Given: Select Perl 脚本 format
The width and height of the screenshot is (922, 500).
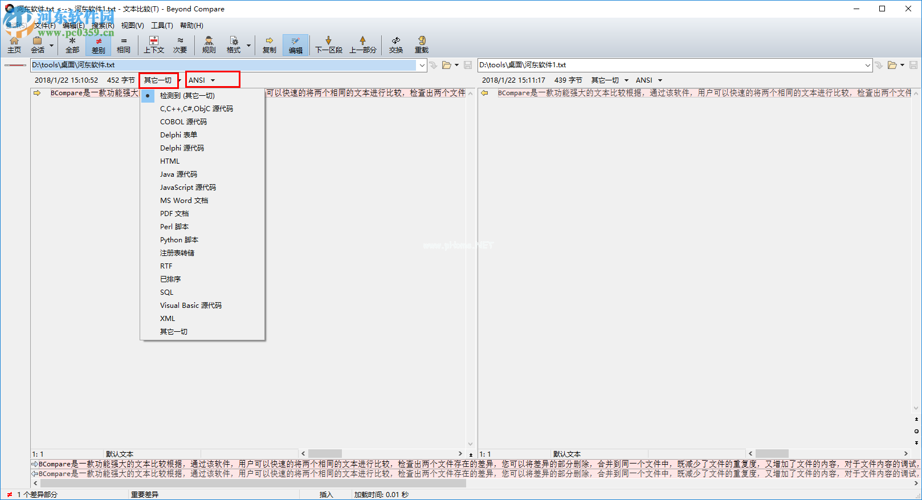Looking at the screenshot, I should click(202, 227).
